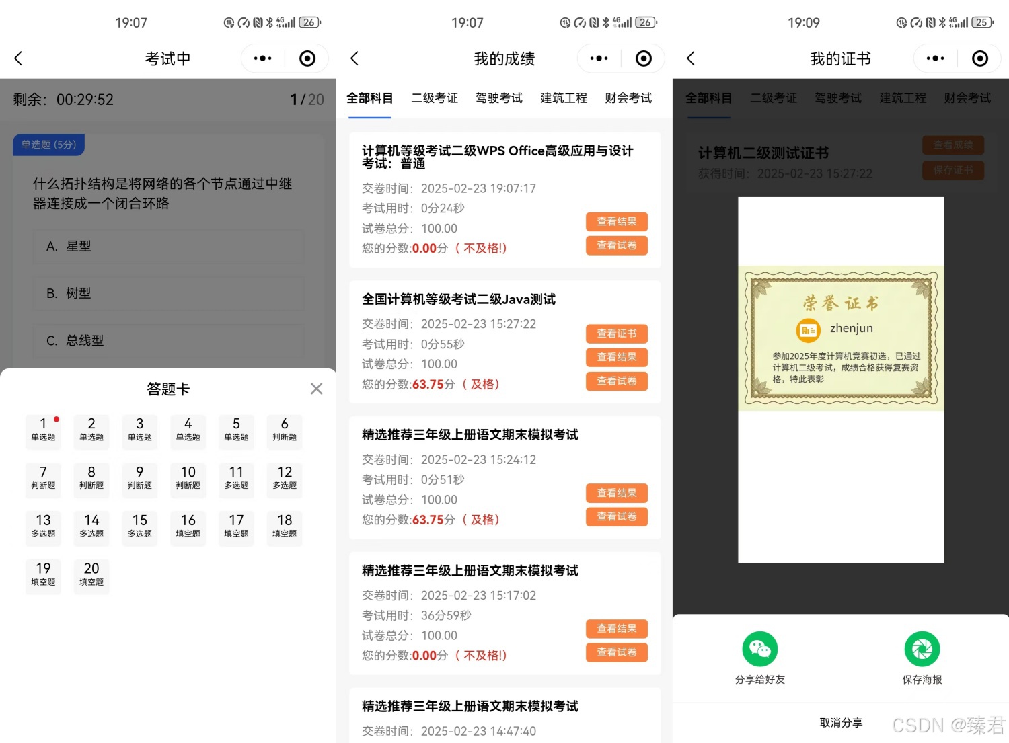Viewport: 1009px width, 743px height.
Task: Jump to question 17 填空题 in answer card
Action: (x=236, y=529)
